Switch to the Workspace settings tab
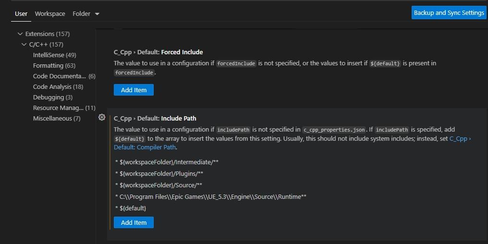The width and height of the screenshot is (488, 244). pos(50,14)
